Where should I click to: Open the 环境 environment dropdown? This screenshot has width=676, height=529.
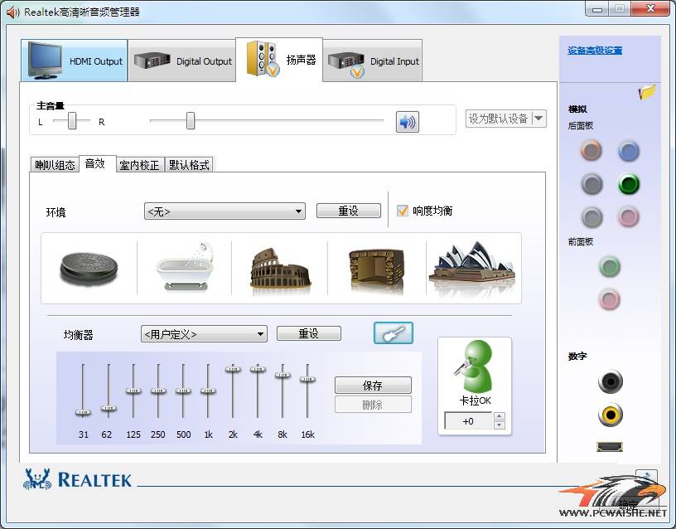click(225, 211)
